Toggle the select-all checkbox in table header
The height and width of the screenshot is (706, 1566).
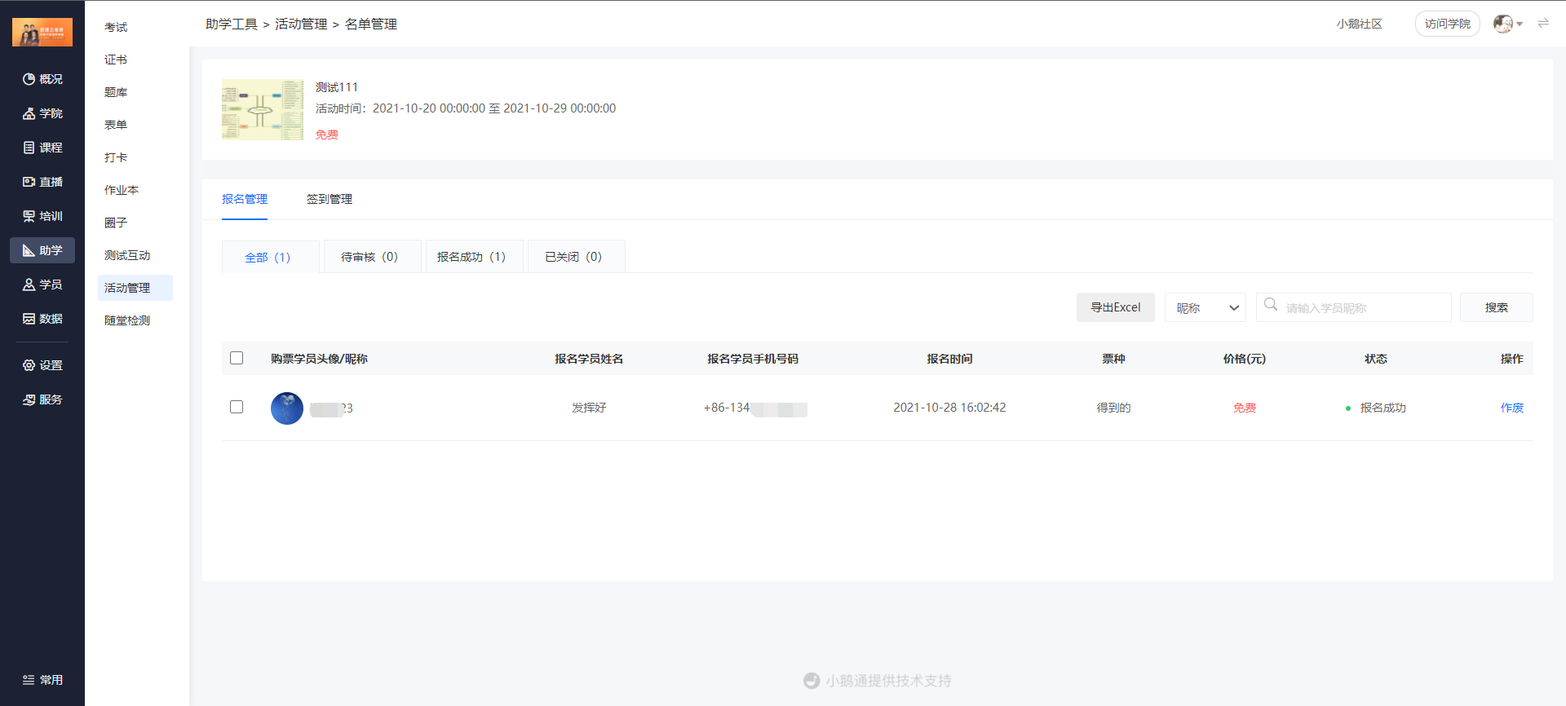coord(237,358)
